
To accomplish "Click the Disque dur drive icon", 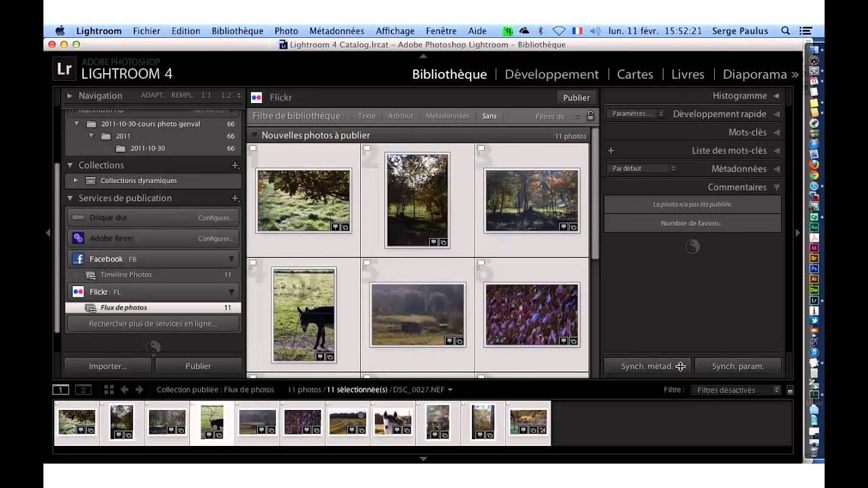I will (78, 218).
